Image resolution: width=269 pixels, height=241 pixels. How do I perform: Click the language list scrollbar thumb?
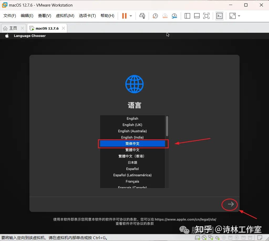pyautogui.click(x=167, y=126)
